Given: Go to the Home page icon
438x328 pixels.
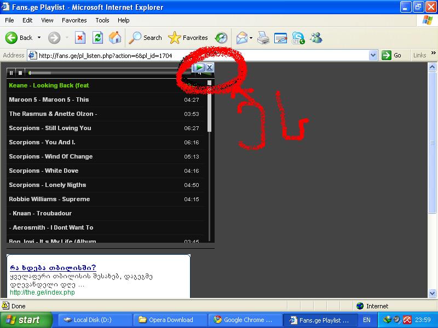Looking at the screenshot, I should (x=115, y=38).
